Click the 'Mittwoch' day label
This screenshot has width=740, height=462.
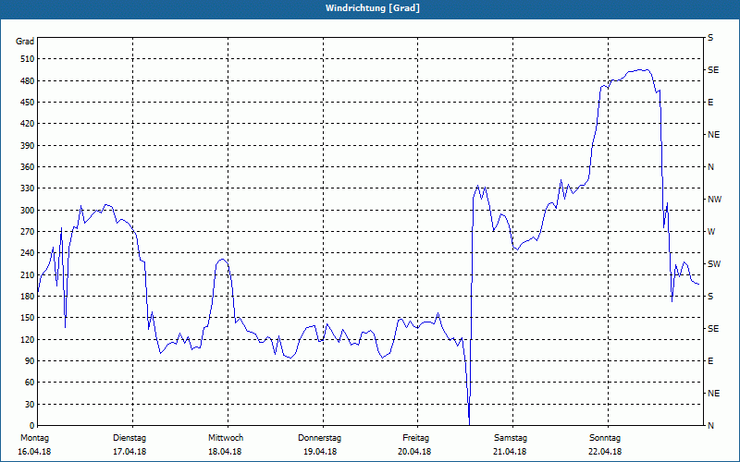226,438
